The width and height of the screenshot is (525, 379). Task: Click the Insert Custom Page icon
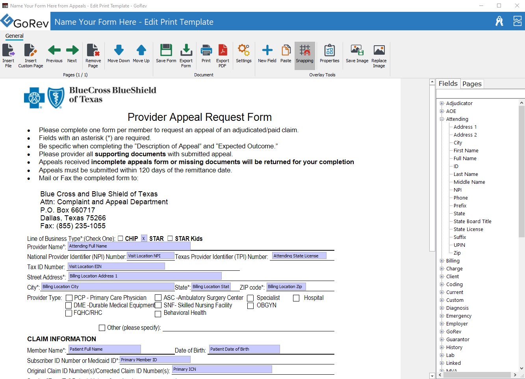[x=30, y=55]
